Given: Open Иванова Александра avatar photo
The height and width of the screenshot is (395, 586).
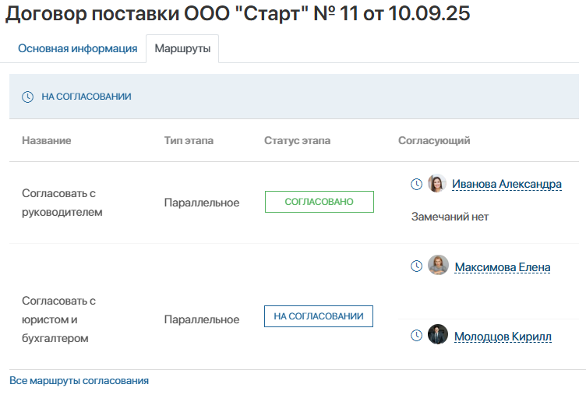Looking at the screenshot, I should coord(437,184).
